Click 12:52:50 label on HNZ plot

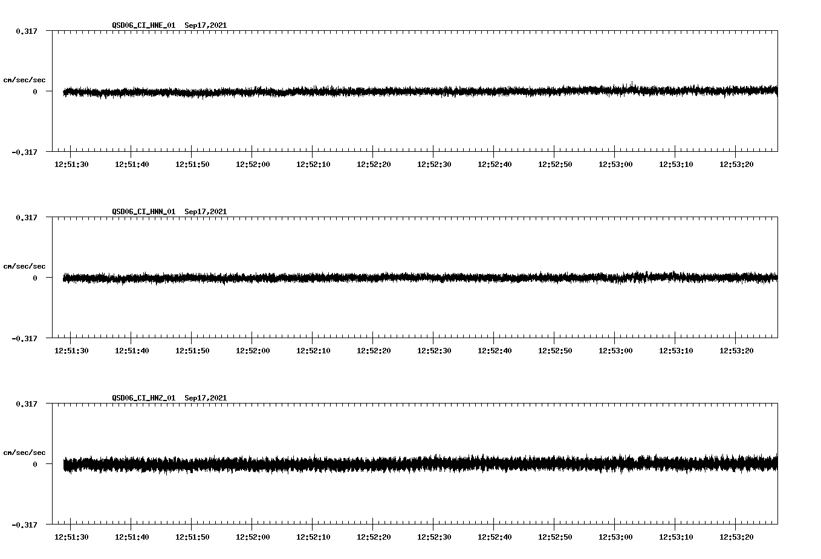[x=555, y=537]
